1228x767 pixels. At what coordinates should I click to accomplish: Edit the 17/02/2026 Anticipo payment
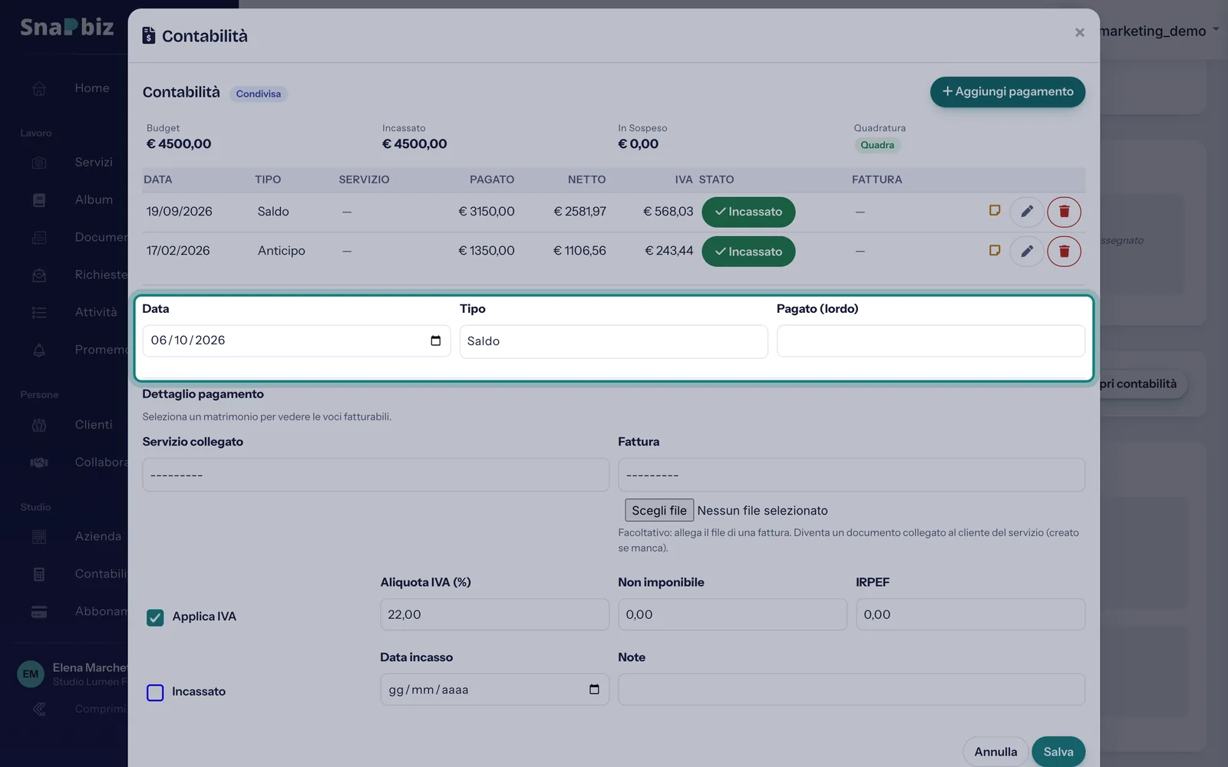click(x=1026, y=252)
